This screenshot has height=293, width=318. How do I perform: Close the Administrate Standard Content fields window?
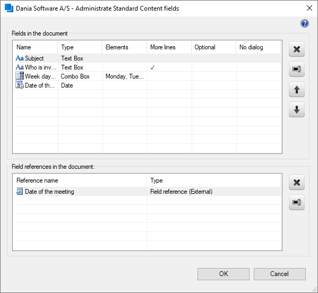click(310, 8)
